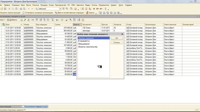Click cell with sum 270 400,00
This screenshot has width=200, height=112.
coord(63,28)
